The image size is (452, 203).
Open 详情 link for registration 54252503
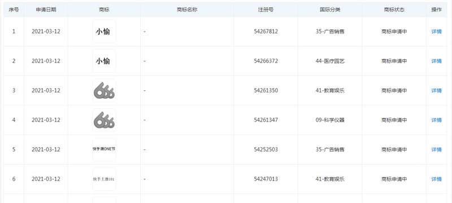[436, 149]
